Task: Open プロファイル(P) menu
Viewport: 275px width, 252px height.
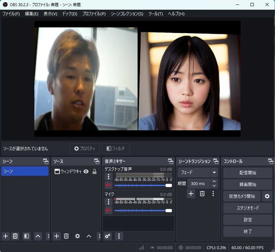Action: point(94,14)
